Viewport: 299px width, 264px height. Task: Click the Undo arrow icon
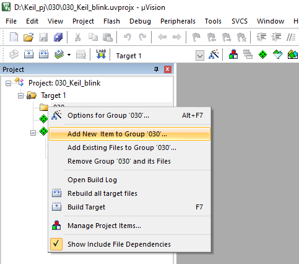pyautogui.click(x=128, y=37)
